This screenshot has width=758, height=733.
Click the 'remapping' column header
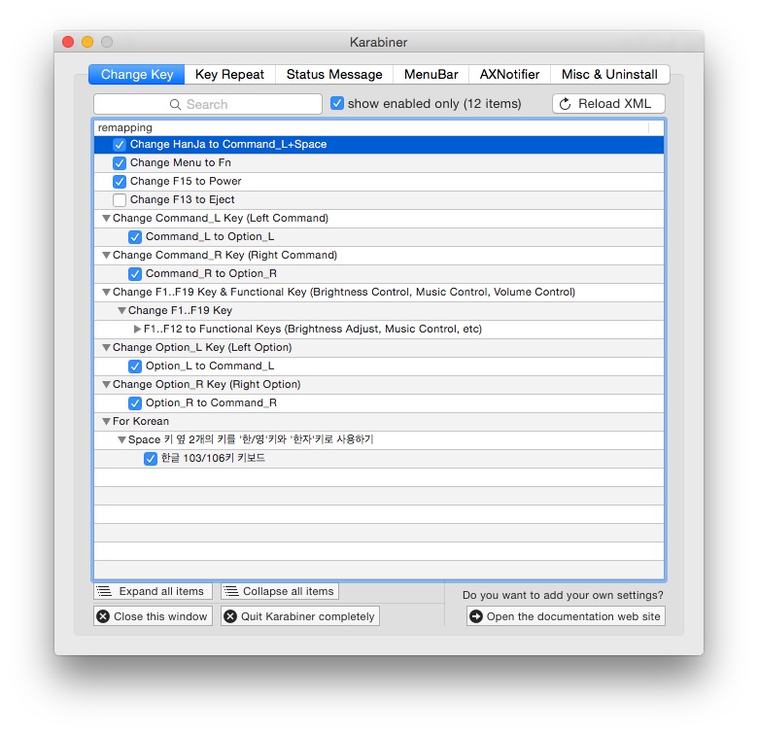[x=371, y=127]
